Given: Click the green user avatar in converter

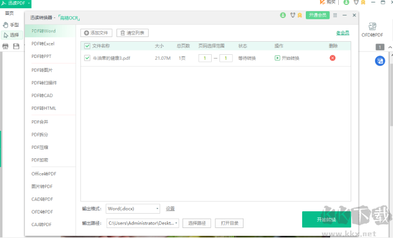Looking at the screenshot, I should pos(283,16).
